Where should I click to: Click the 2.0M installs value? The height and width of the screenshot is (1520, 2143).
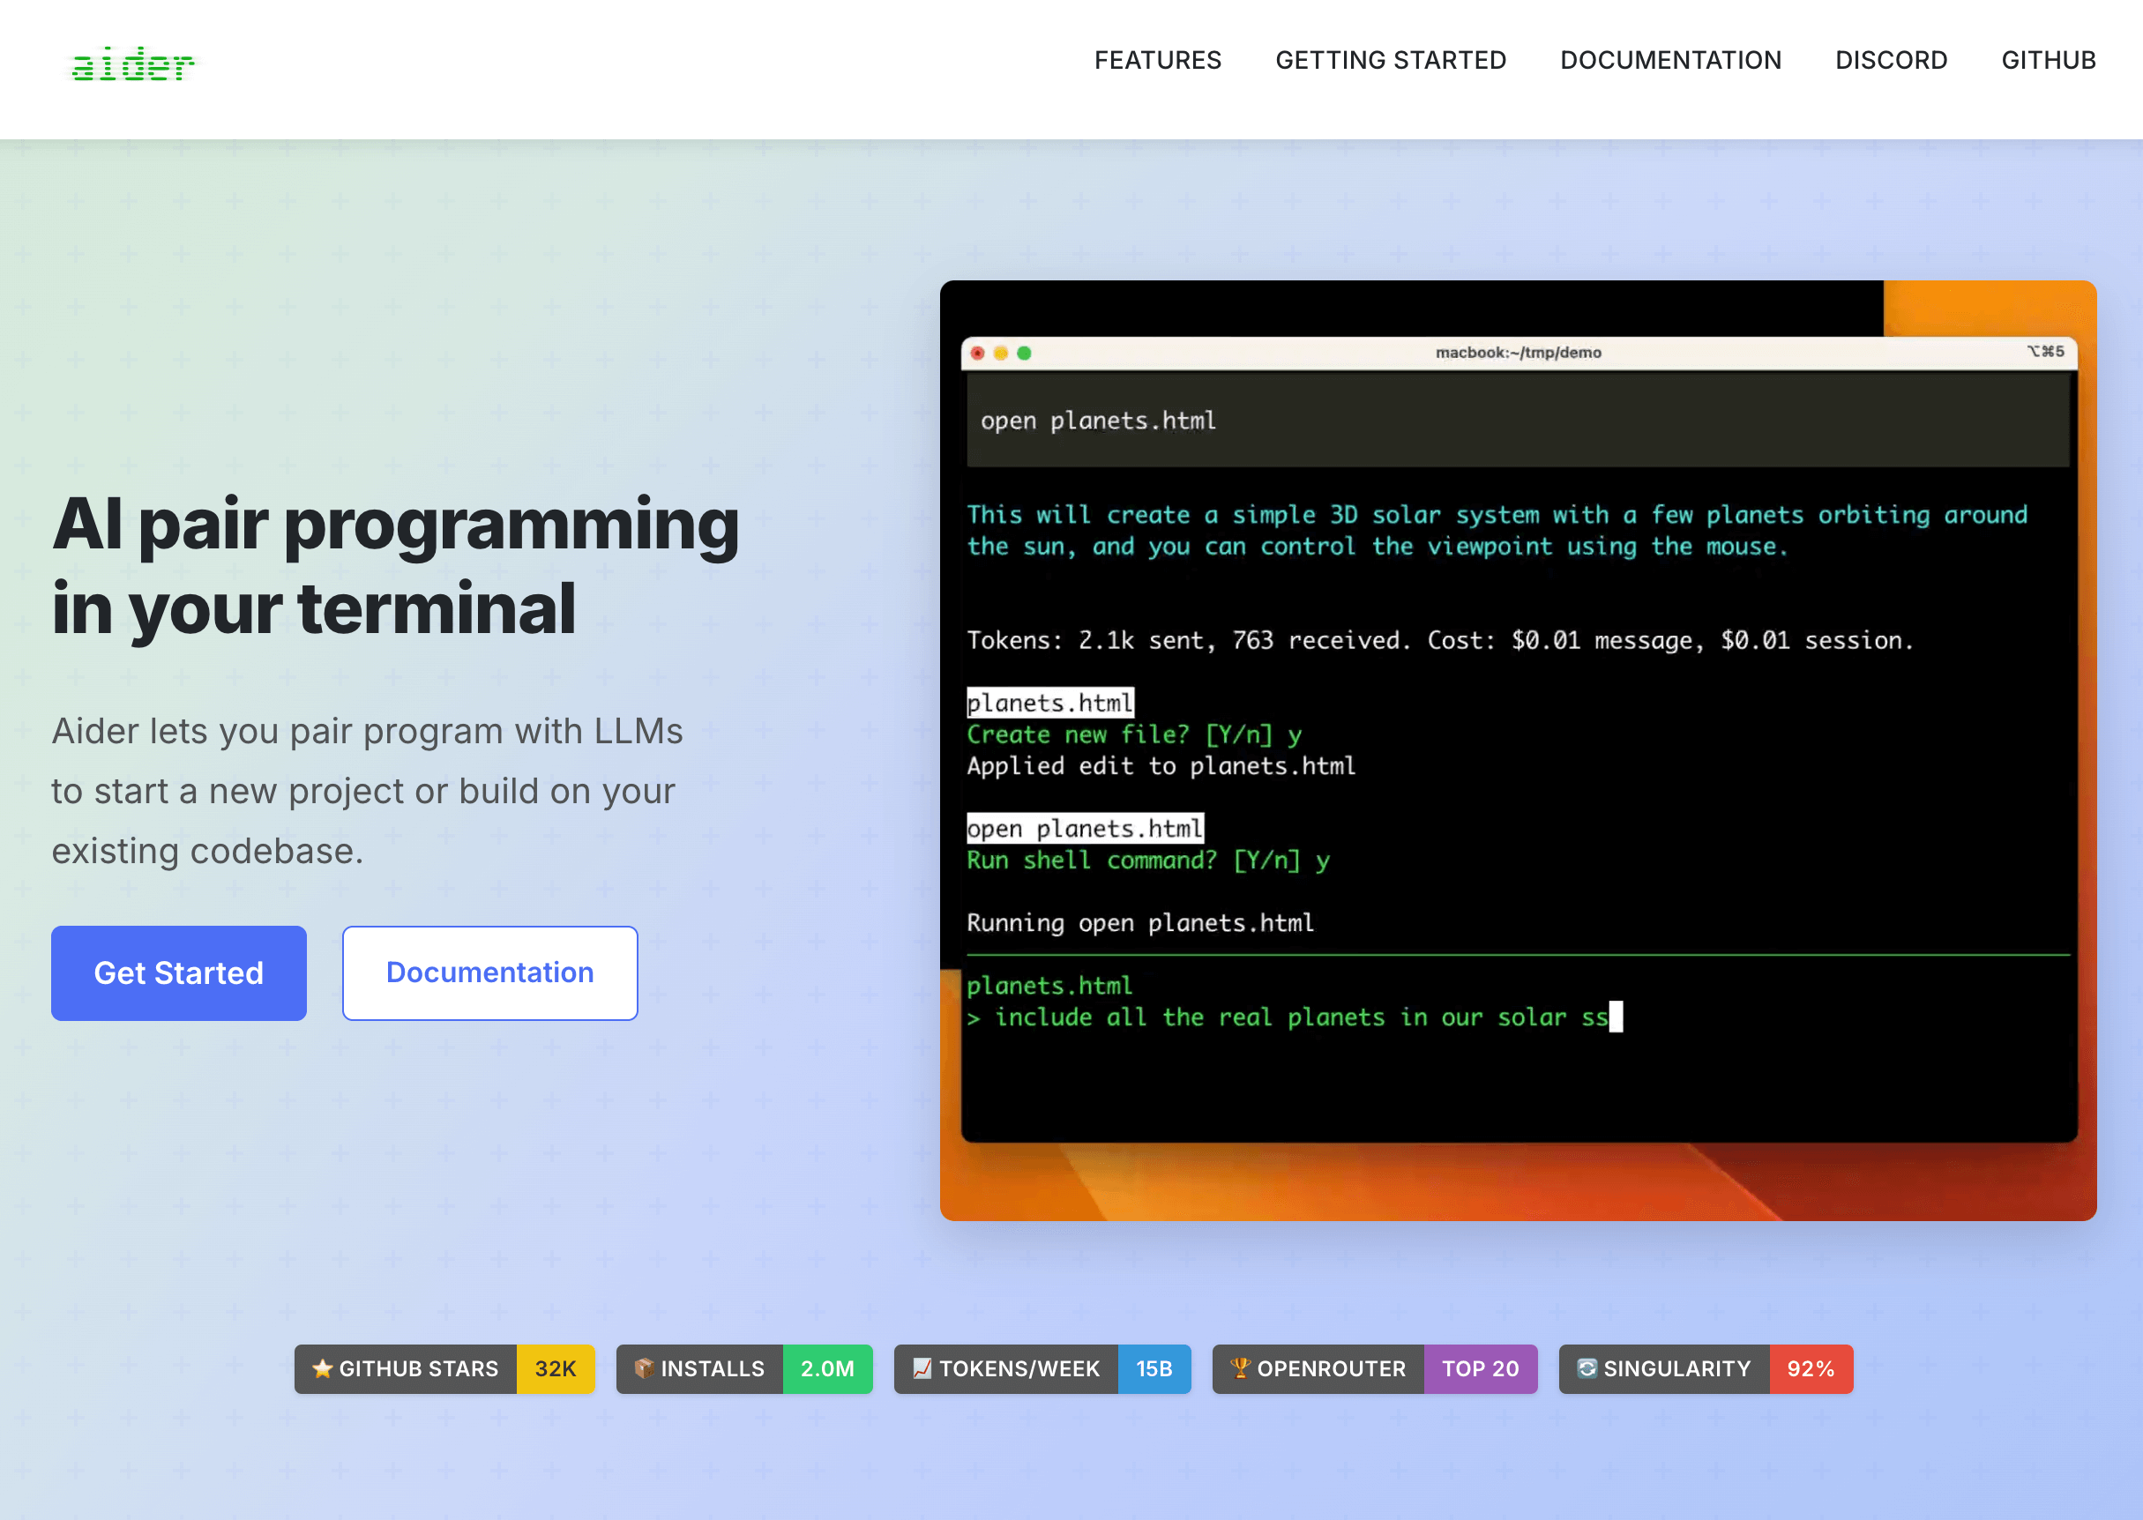[x=826, y=1368]
